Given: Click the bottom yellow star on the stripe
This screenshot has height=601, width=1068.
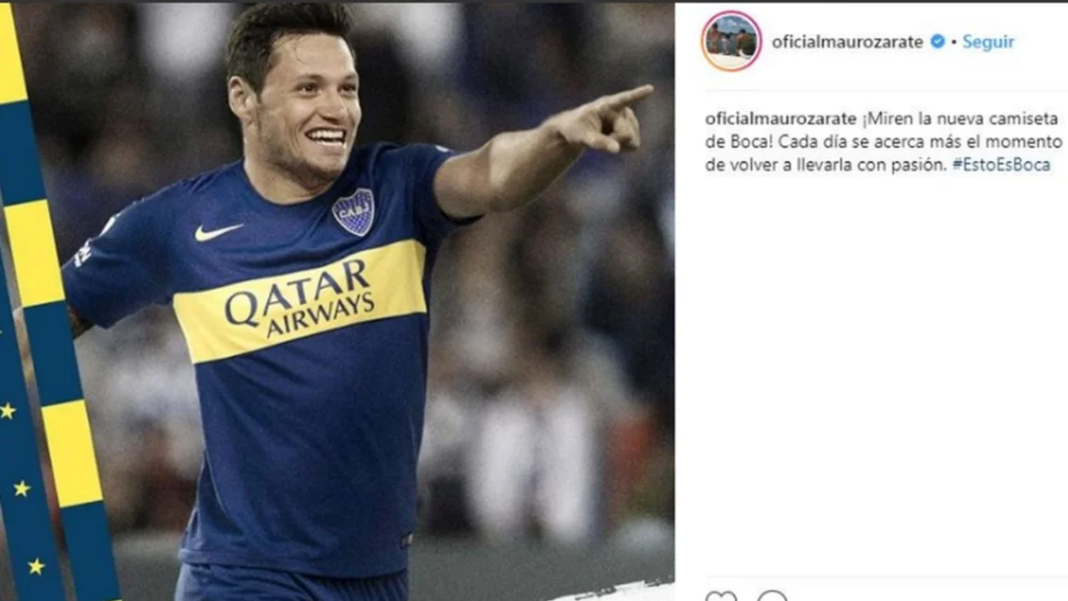Looking at the screenshot, I should (x=36, y=566).
